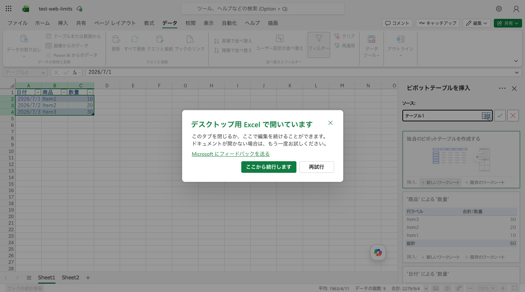Open the 数式 ribbon tab
525x292 pixels.
[149, 23]
